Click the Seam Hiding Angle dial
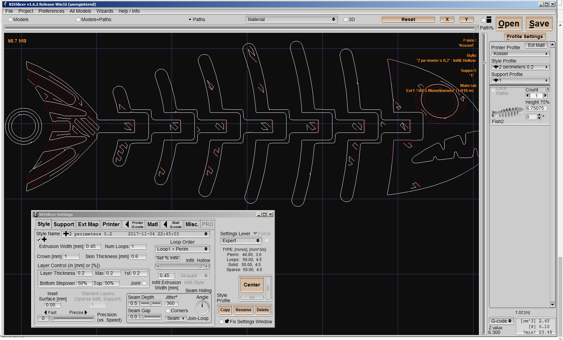Image resolution: width=563 pixels, height=340 pixels. pyautogui.click(x=202, y=307)
